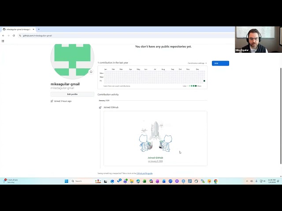Viewport: 282px width, 211px height.
Task: Go back to the previous page
Action: (x=3, y=36)
